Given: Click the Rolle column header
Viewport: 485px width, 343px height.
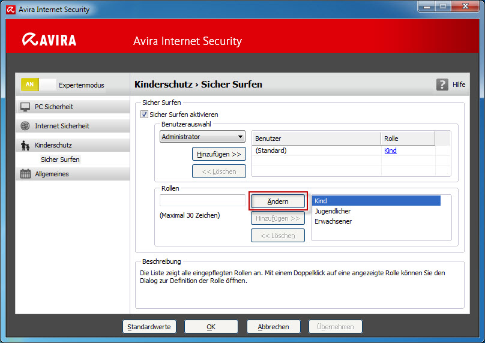Looking at the screenshot, I should 408,139.
